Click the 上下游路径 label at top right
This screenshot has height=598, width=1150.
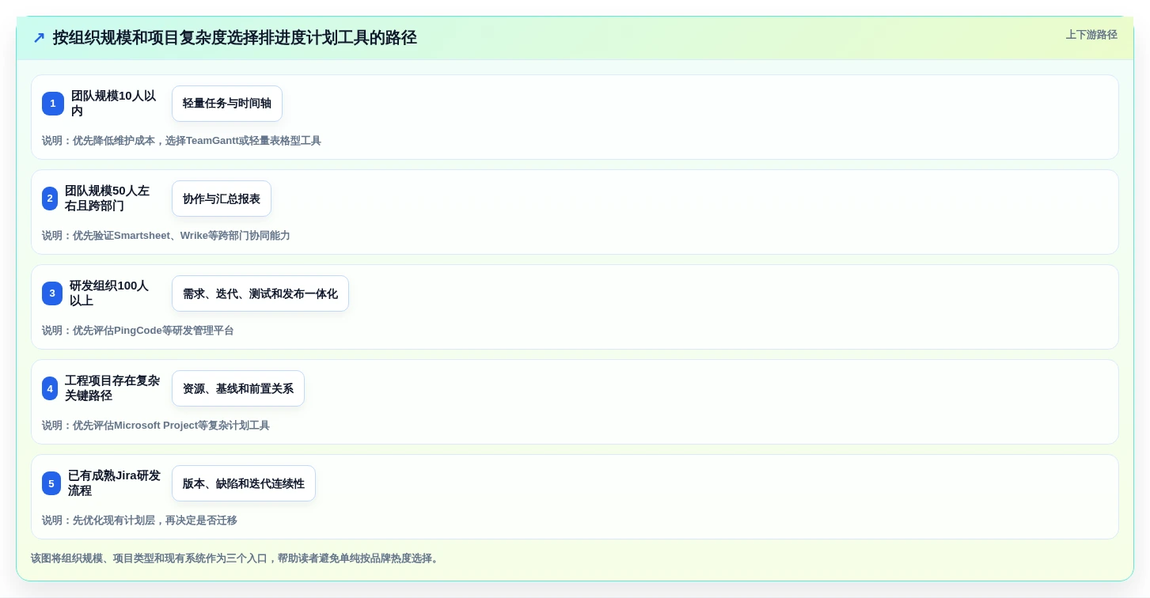[1091, 35]
